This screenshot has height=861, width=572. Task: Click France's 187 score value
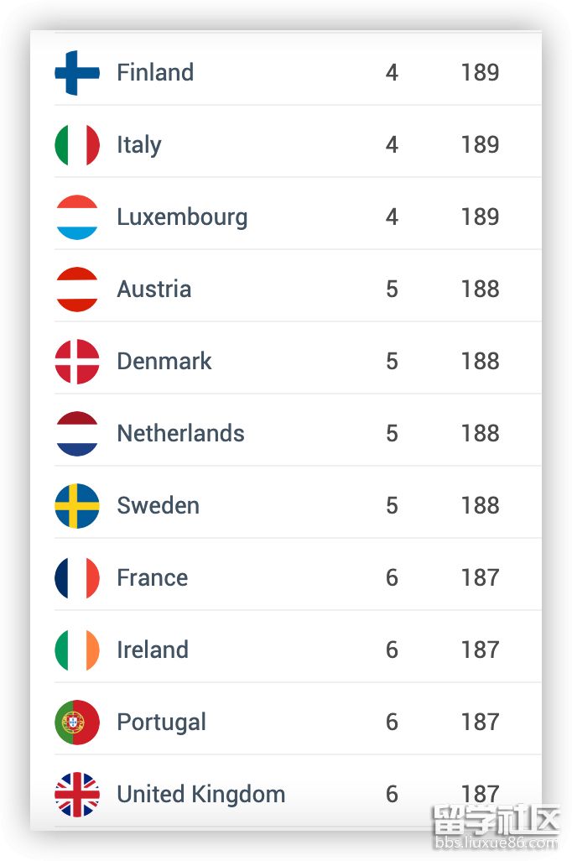point(480,578)
